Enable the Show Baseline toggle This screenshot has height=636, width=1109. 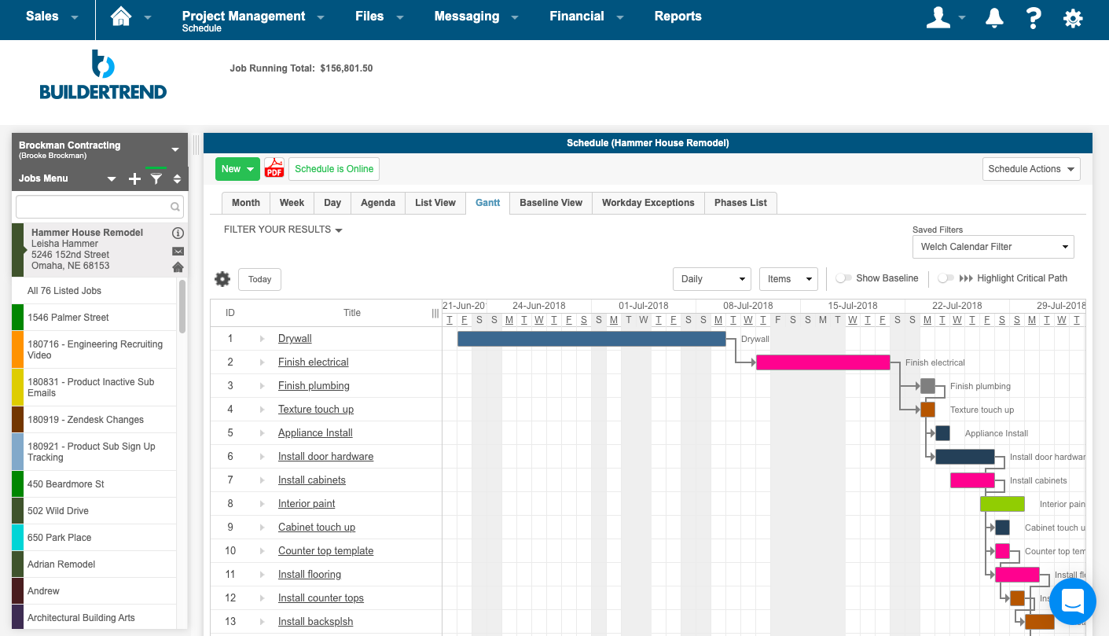pos(844,278)
